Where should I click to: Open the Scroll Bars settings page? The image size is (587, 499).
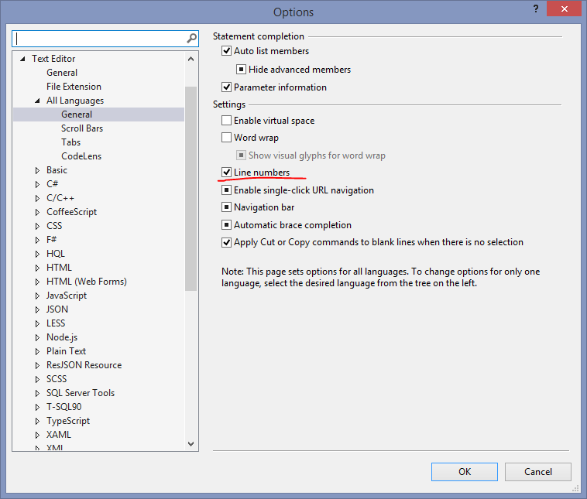[81, 128]
